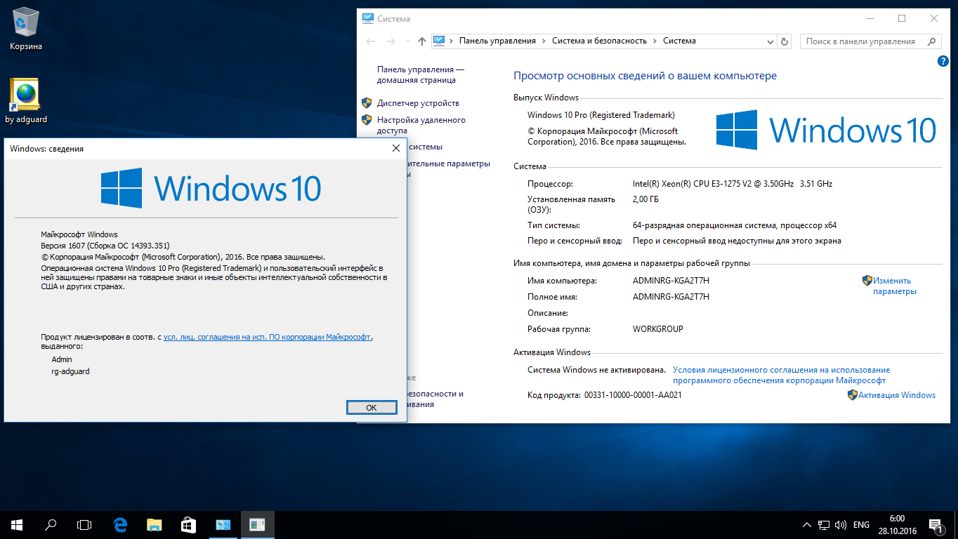Click the Back arrow in the System window
This screenshot has width=958, height=539.
coord(370,41)
